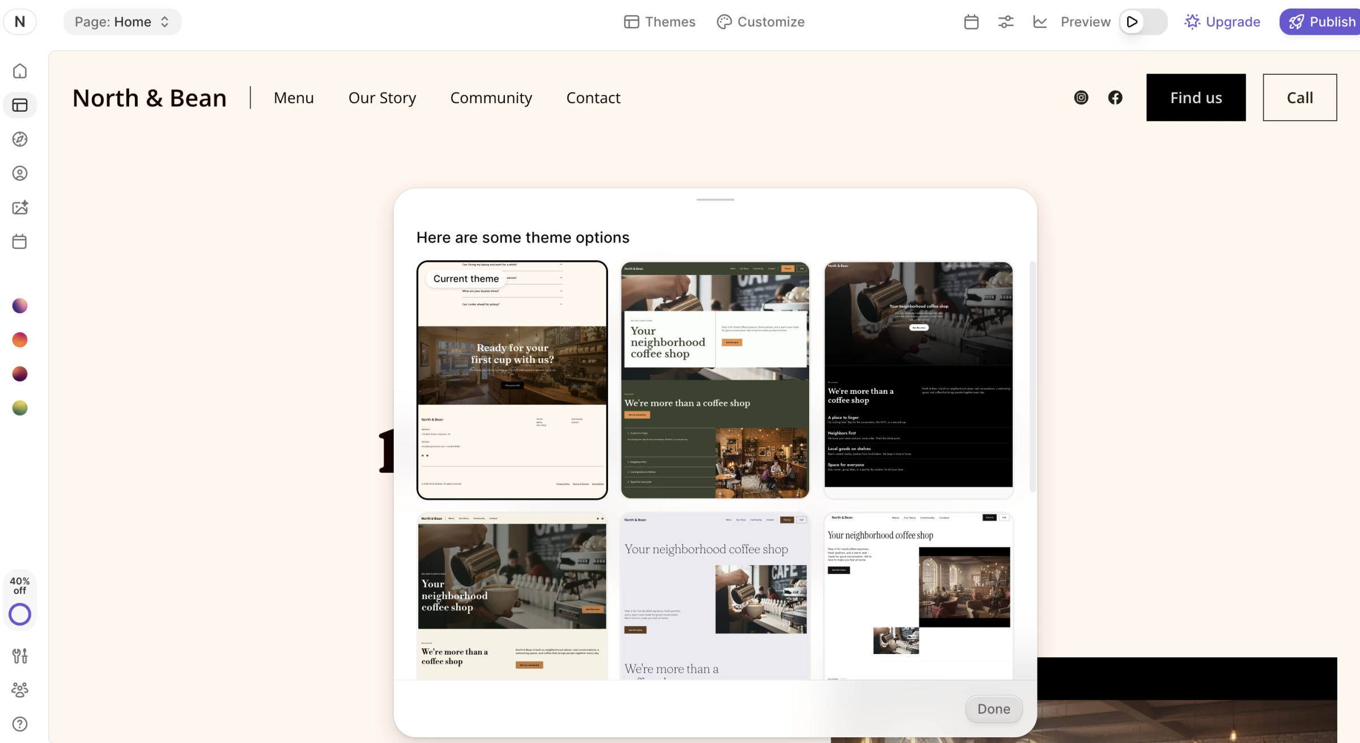The height and width of the screenshot is (743, 1360).
Task: Click the theme options scrollbar
Action: (x=1032, y=376)
